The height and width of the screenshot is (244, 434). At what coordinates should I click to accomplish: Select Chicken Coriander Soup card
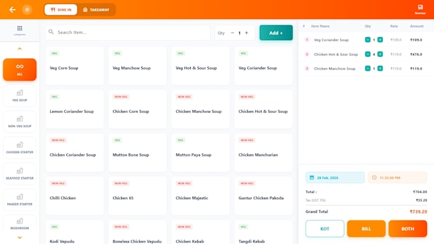(x=75, y=153)
